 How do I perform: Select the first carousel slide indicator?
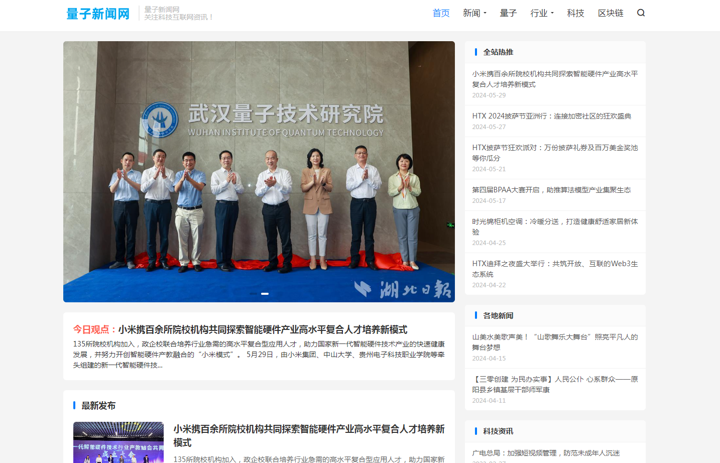(x=253, y=294)
